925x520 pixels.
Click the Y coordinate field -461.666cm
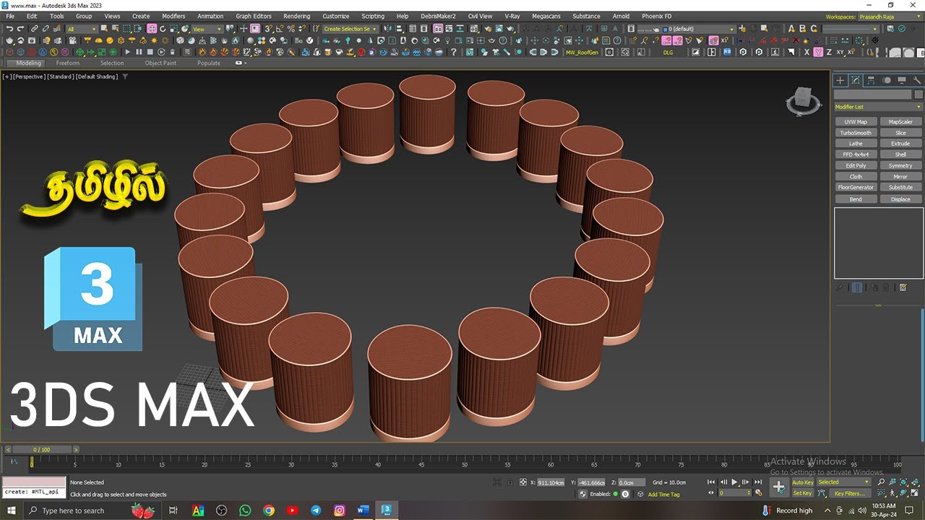click(x=591, y=482)
